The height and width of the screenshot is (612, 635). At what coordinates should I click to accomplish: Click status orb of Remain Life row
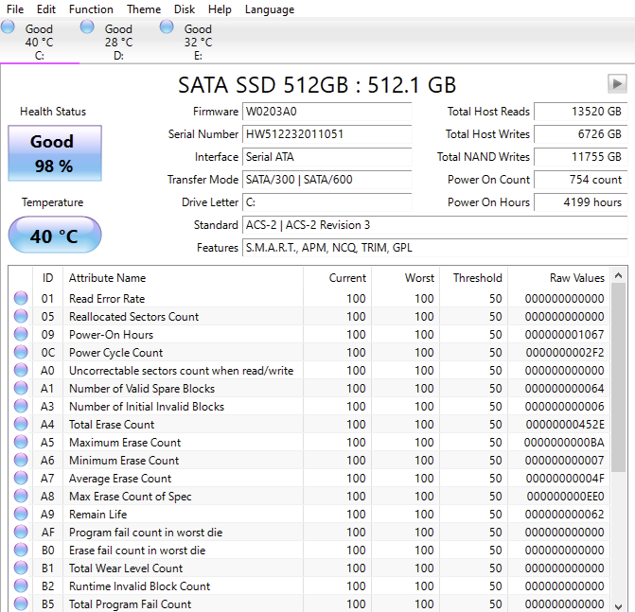[21, 514]
